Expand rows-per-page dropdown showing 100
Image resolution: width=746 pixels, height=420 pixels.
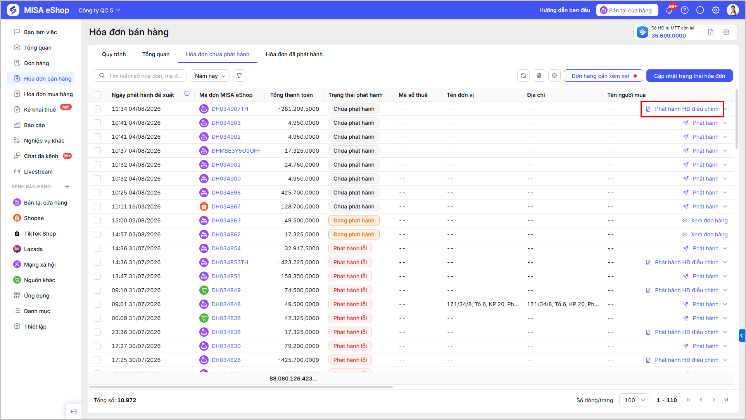635,400
